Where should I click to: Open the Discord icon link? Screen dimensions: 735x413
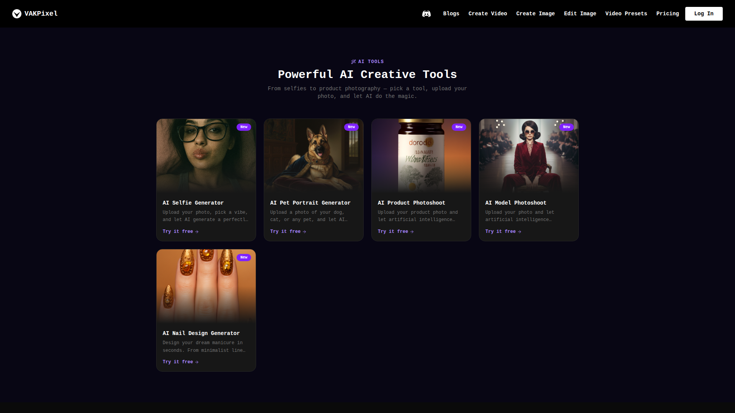coord(426,14)
